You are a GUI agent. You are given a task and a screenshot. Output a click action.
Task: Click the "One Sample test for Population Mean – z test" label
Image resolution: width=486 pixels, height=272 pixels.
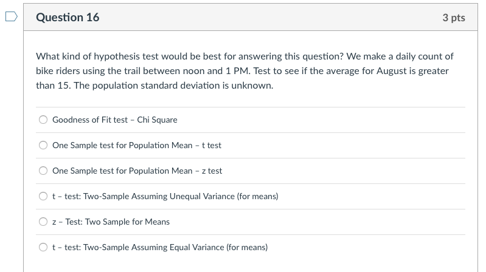137,171
